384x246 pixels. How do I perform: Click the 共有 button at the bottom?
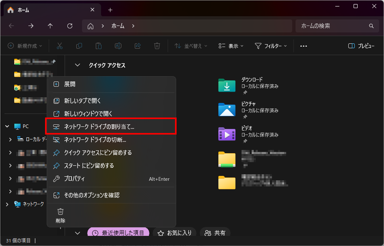pyautogui.click(x=215, y=233)
